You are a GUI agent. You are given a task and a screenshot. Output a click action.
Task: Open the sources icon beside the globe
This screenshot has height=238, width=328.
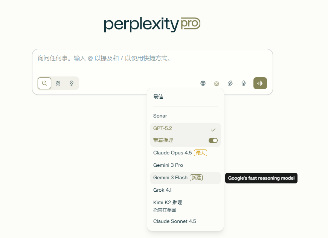click(x=216, y=83)
